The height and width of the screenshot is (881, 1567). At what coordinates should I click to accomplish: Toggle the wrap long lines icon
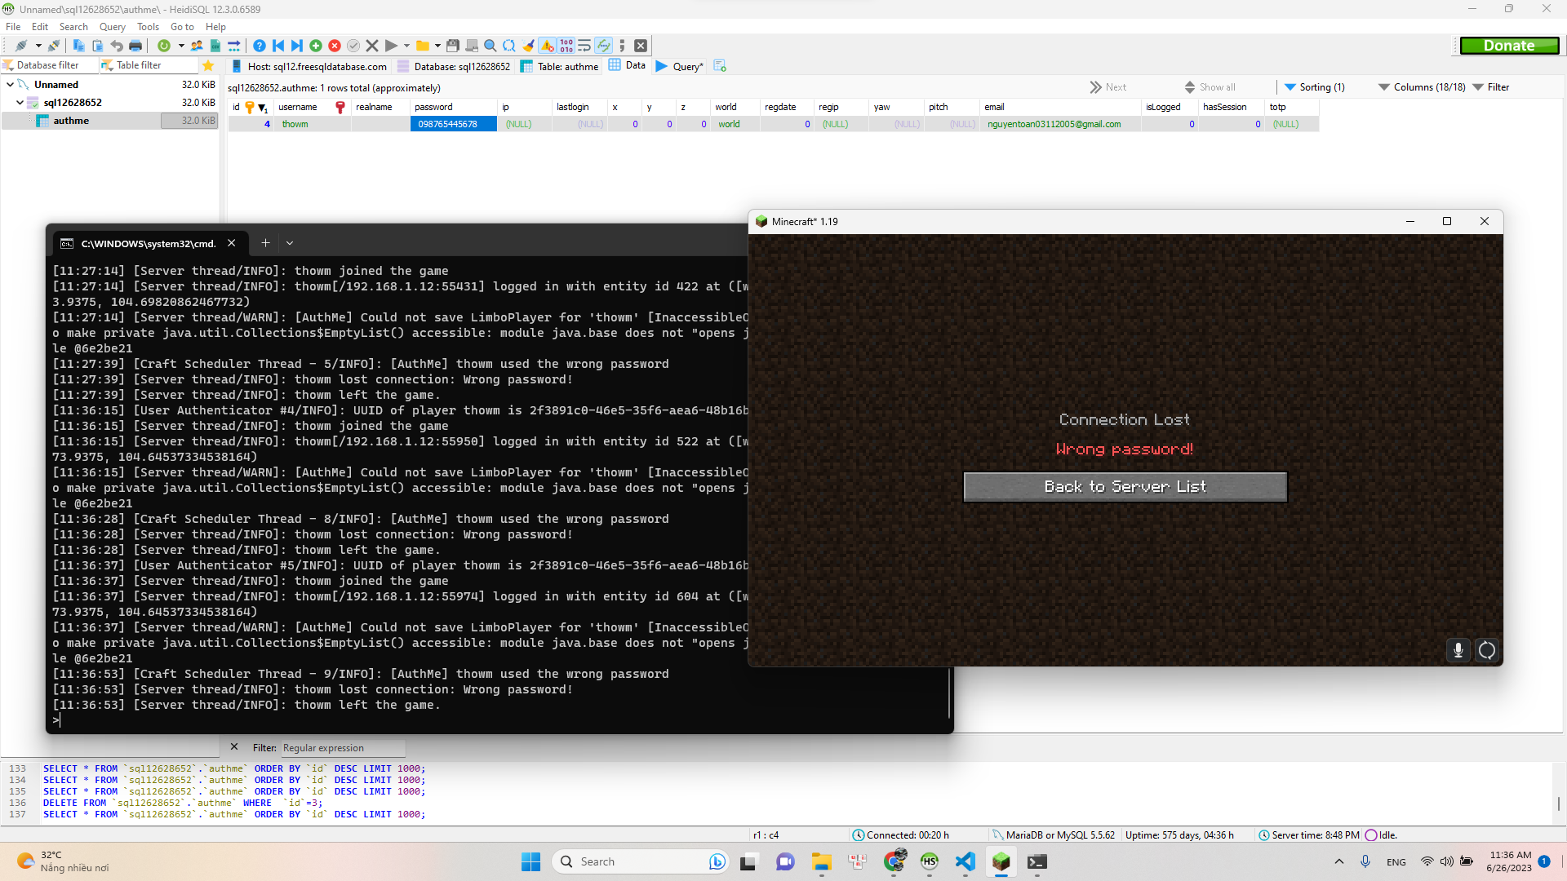584,46
